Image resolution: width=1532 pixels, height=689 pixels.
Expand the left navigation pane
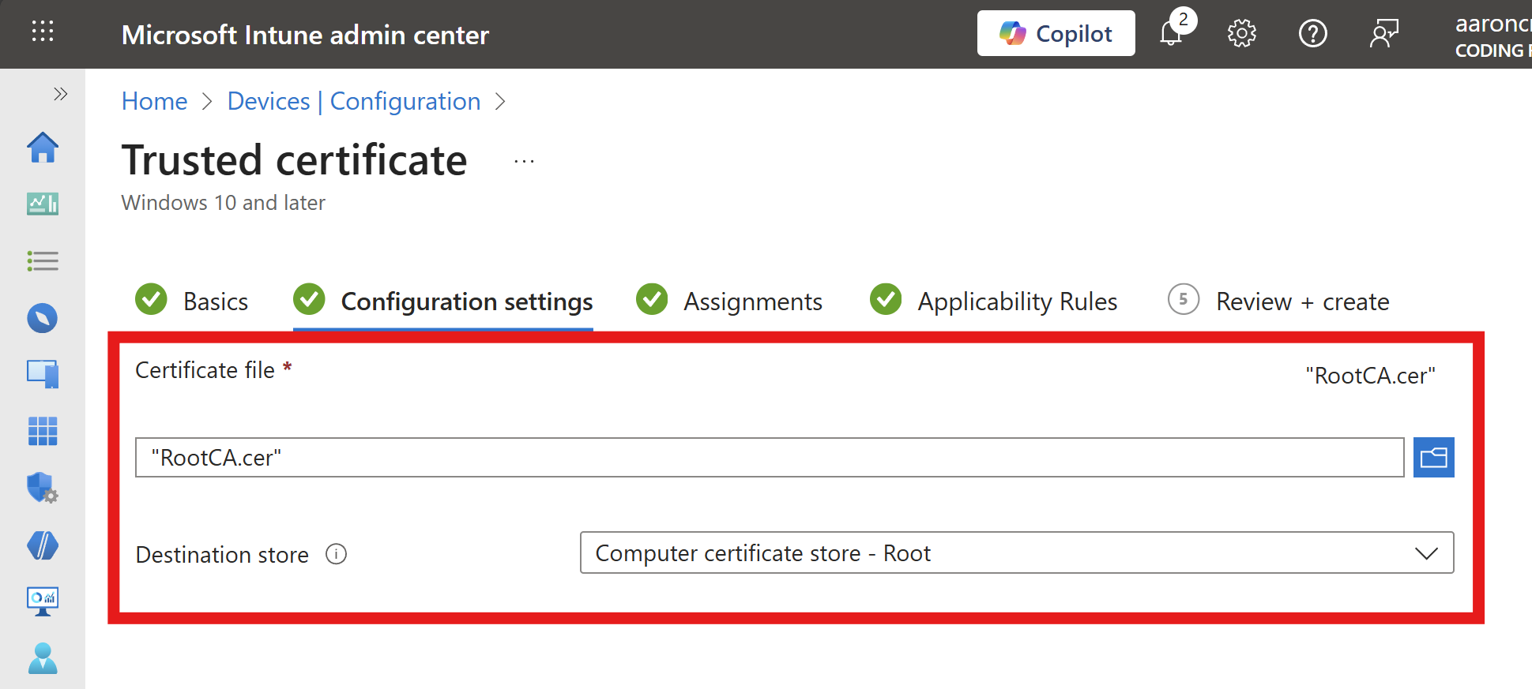pos(60,94)
